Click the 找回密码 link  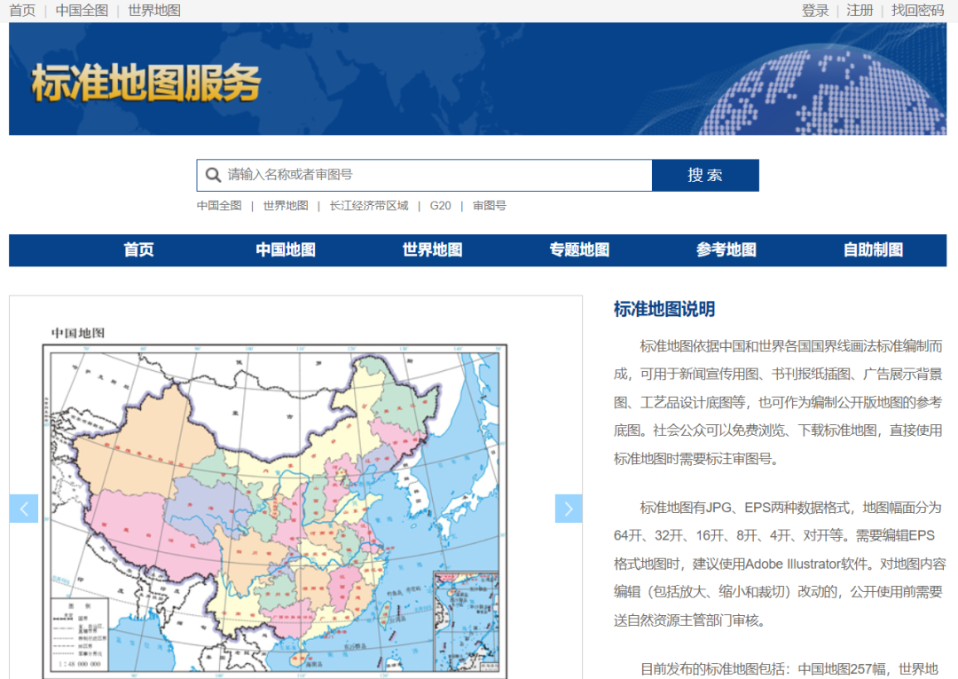pyautogui.click(x=918, y=11)
